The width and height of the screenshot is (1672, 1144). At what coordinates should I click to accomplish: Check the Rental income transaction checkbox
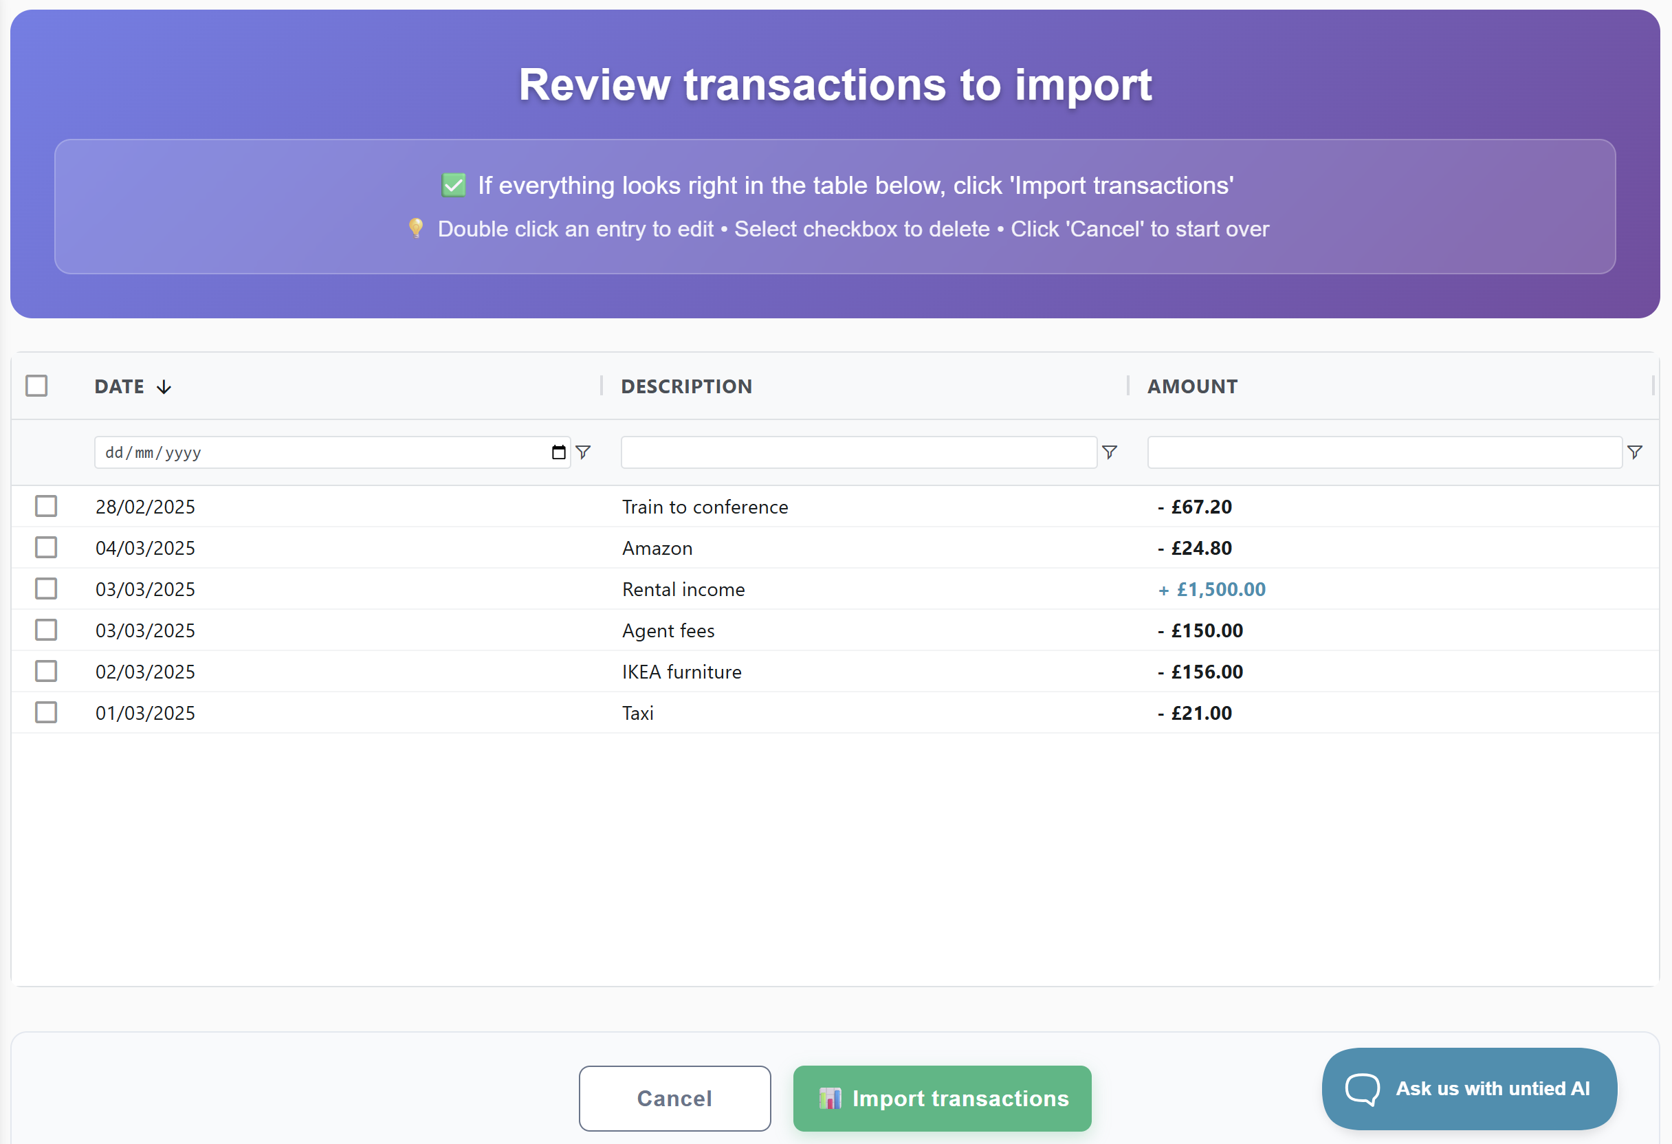(46, 588)
